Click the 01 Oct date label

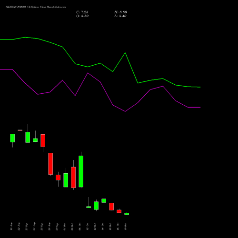[x=65, y=227]
